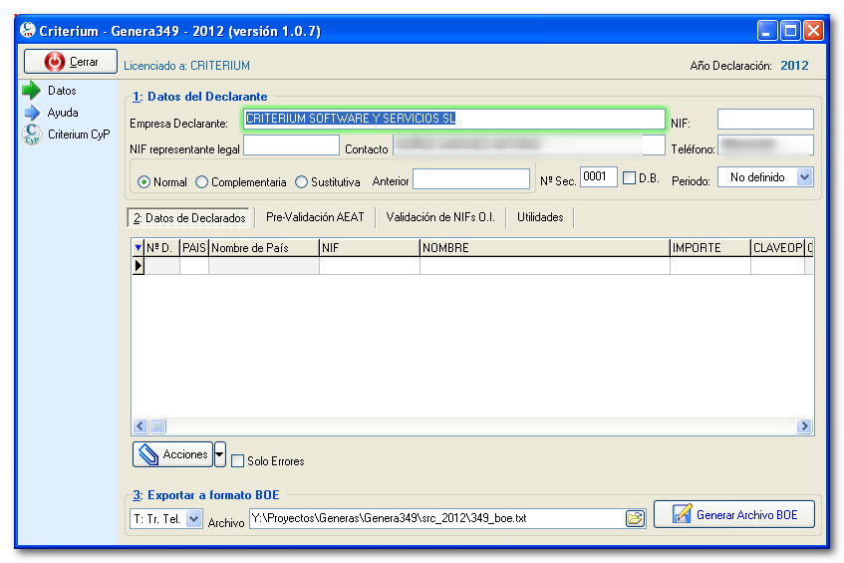Expand the Acciones dropdown arrow
Screen dimensions: 844x563
coord(220,454)
